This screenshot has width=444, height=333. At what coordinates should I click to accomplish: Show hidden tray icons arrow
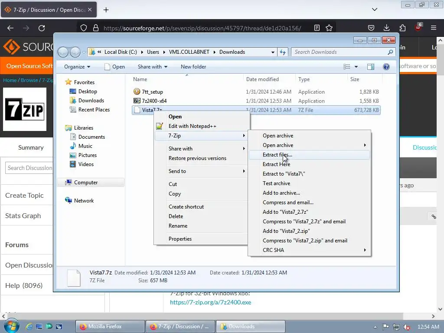(375, 327)
